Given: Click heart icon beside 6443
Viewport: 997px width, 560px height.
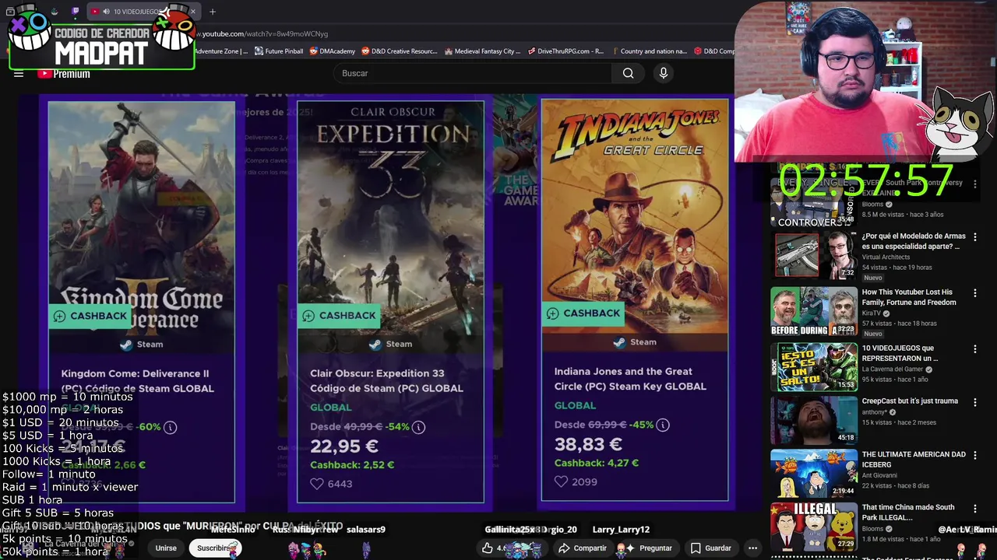Looking at the screenshot, I should click(316, 484).
